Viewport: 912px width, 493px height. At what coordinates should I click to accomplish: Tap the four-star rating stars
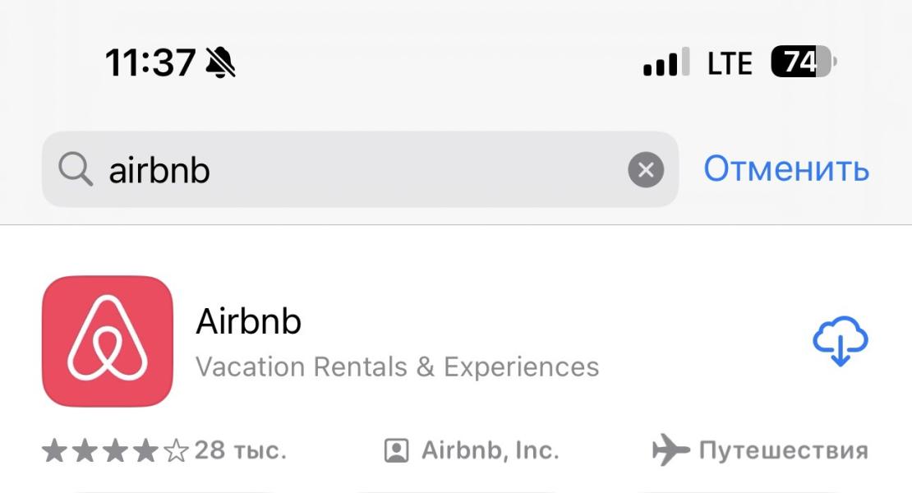[115, 450]
